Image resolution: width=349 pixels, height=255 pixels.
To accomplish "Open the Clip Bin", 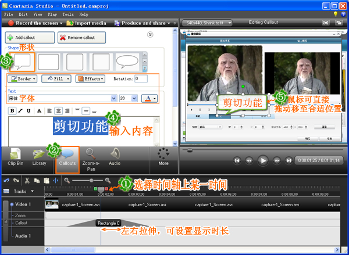I will coord(15,157).
